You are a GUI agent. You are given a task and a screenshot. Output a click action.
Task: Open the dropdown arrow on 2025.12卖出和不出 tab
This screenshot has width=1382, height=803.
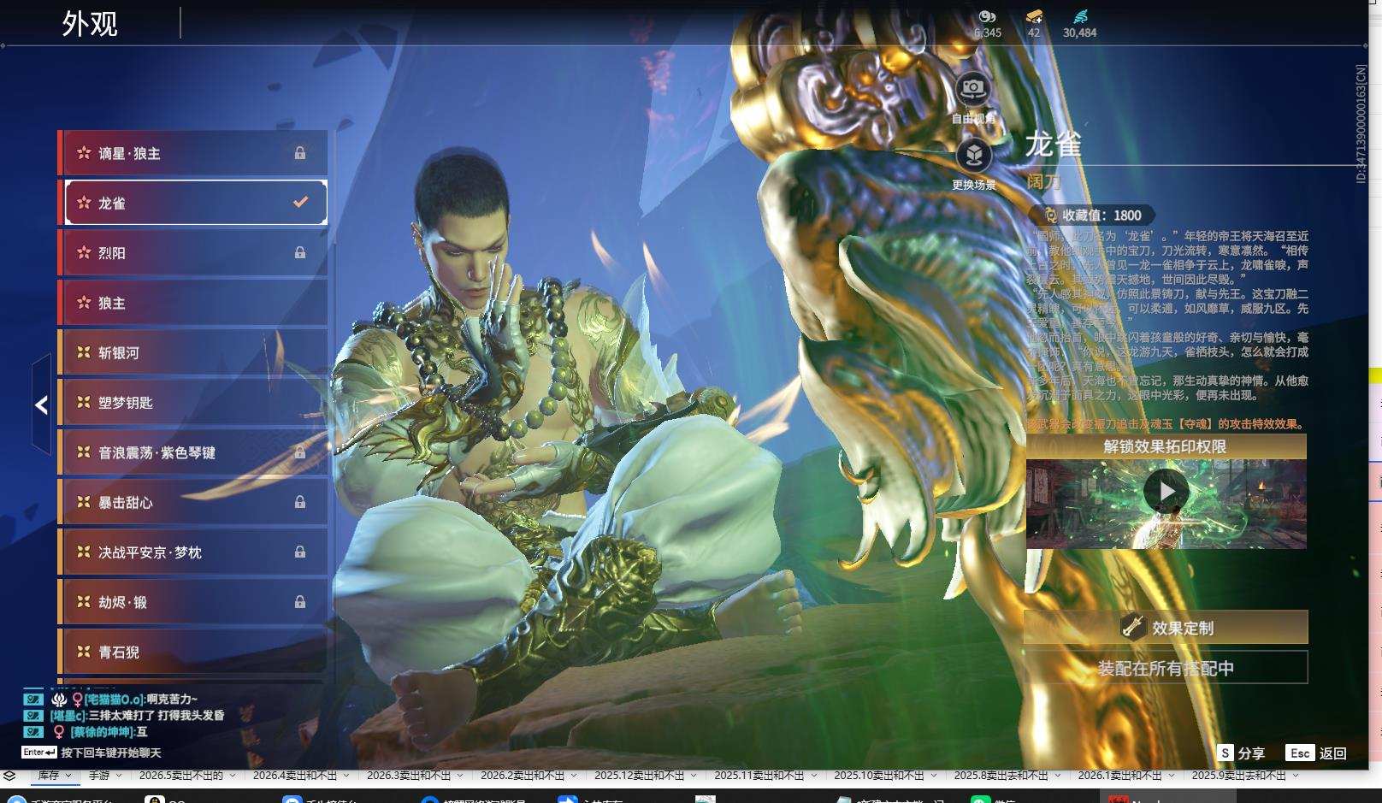[x=694, y=776]
